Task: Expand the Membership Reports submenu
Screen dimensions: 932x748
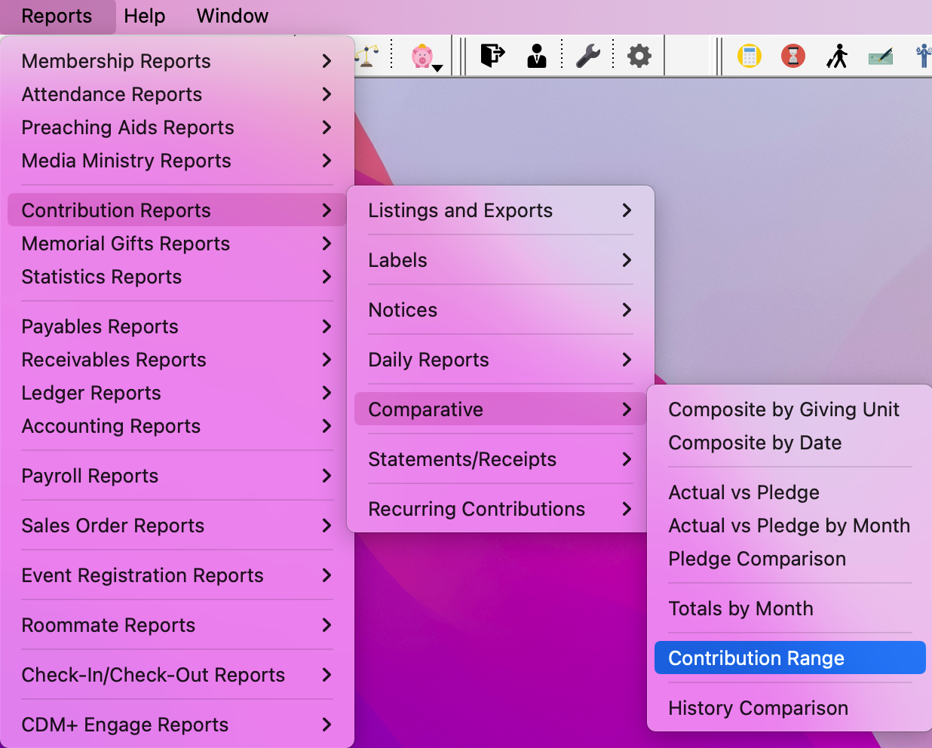Action: click(x=176, y=61)
